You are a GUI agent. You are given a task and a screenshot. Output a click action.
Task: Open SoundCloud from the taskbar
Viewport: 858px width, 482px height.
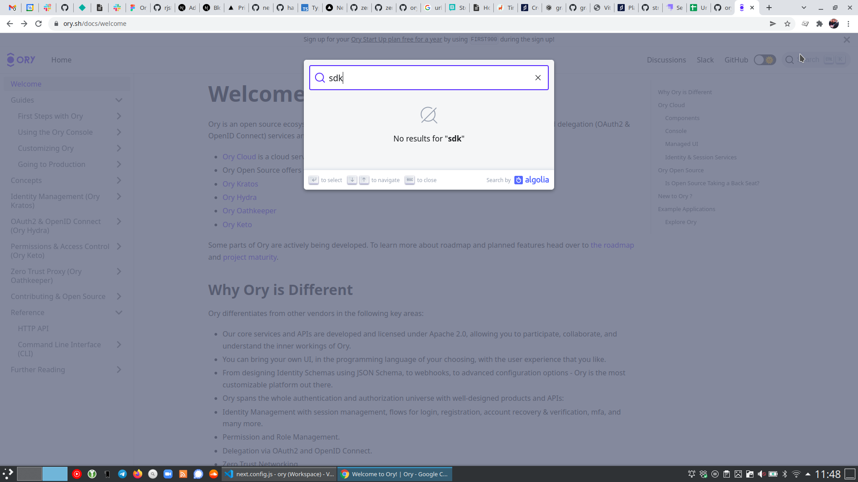coord(213,474)
